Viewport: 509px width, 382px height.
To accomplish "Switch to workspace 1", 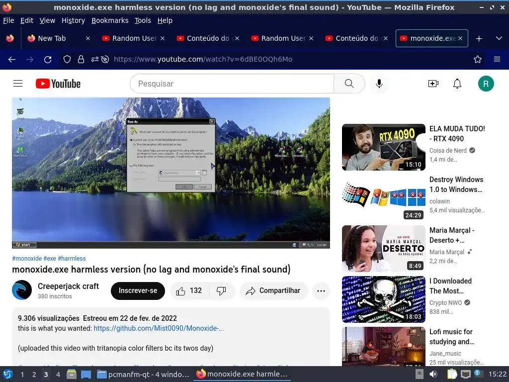I will click(22, 375).
